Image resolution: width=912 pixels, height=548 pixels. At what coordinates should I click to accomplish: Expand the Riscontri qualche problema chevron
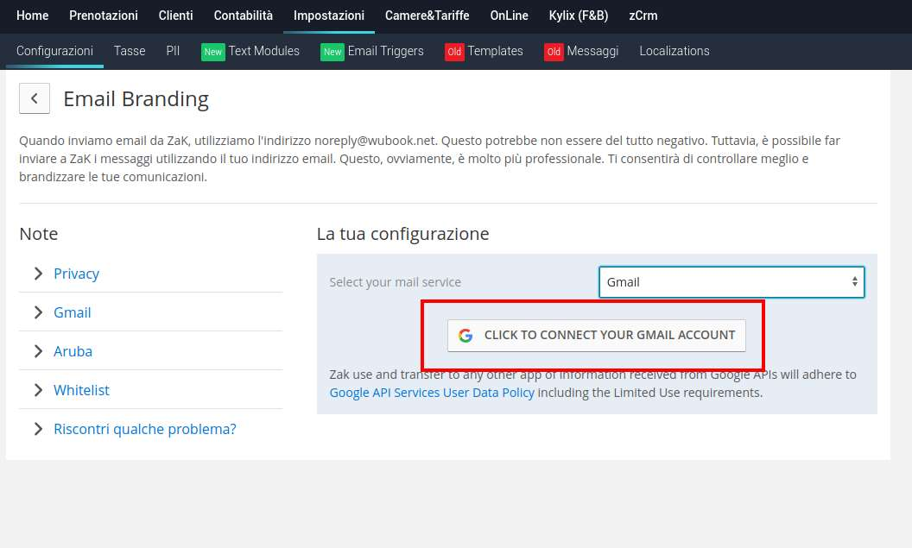pyautogui.click(x=38, y=429)
